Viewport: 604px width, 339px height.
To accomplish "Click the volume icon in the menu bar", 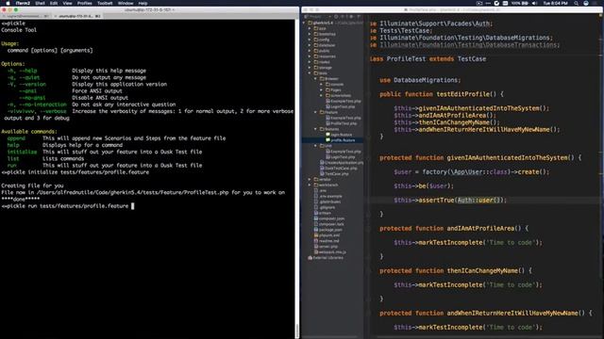I will click(535, 3).
